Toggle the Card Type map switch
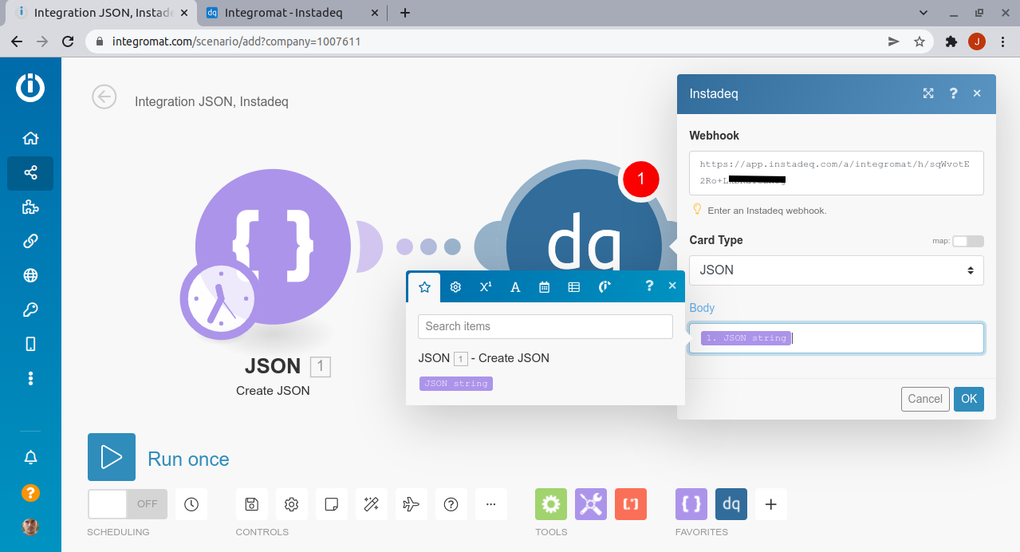 pos(968,241)
